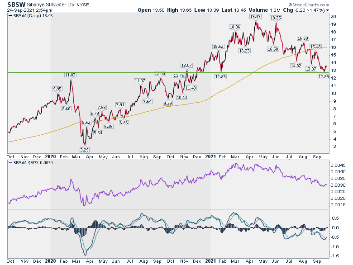Click the 15.52 price label

click(218, 46)
